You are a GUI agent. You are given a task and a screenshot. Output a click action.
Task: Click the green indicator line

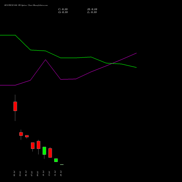point(68,58)
